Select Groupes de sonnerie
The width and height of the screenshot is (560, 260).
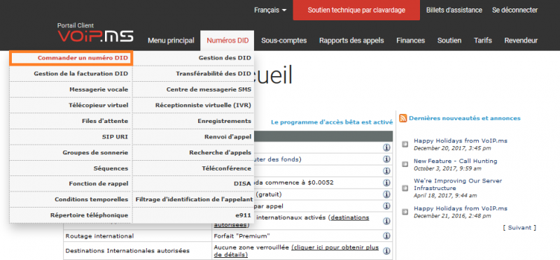click(x=71, y=152)
